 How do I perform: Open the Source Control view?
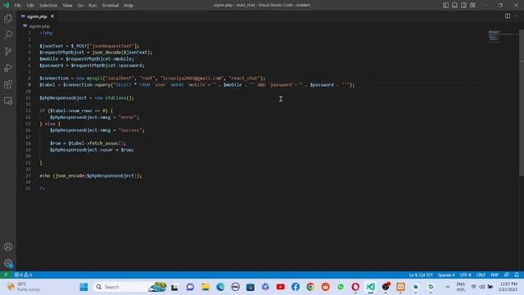pyautogui.click(x=8, y=51)
